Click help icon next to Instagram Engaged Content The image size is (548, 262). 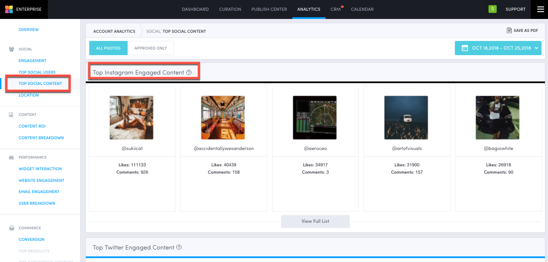point(189,72)
